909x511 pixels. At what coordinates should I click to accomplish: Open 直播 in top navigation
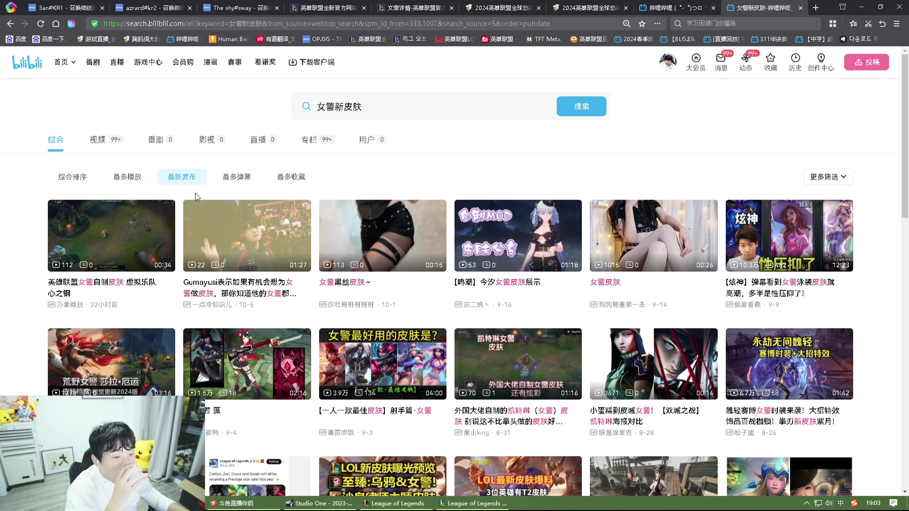click(117, 62)
